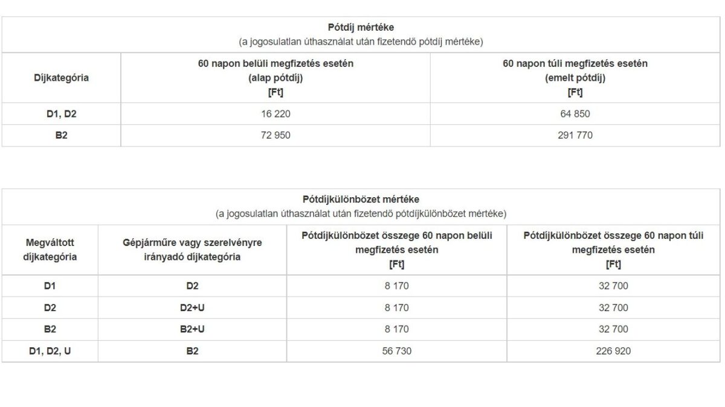
Task: Click the 32 700 value in the B2+U row
Action: pos(613,329)
